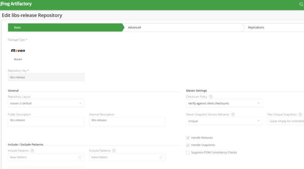Switch to the Advanced tab
Viewport: 304px width, 169px height.
134,27
